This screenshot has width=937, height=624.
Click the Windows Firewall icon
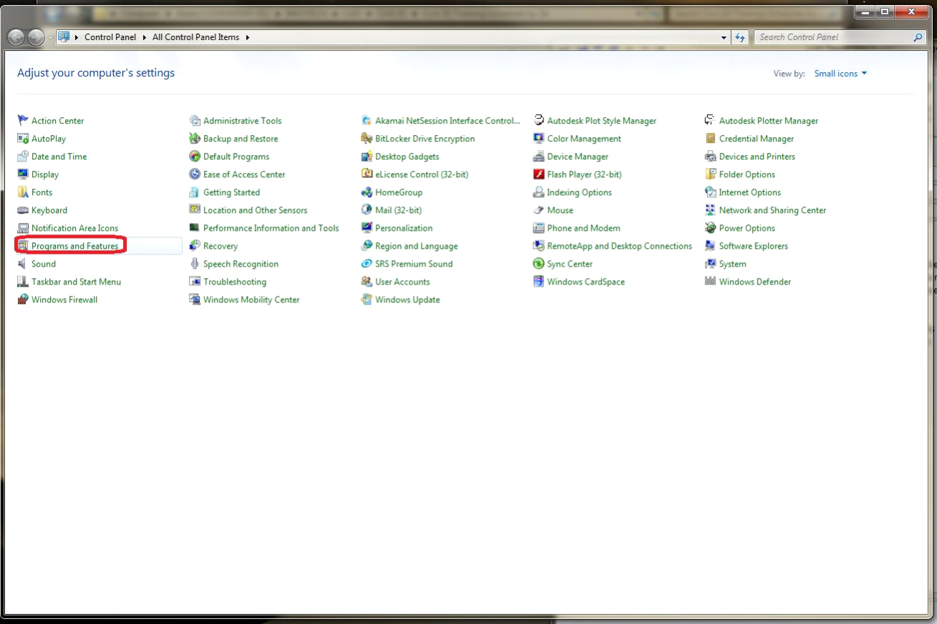[23, 299]
